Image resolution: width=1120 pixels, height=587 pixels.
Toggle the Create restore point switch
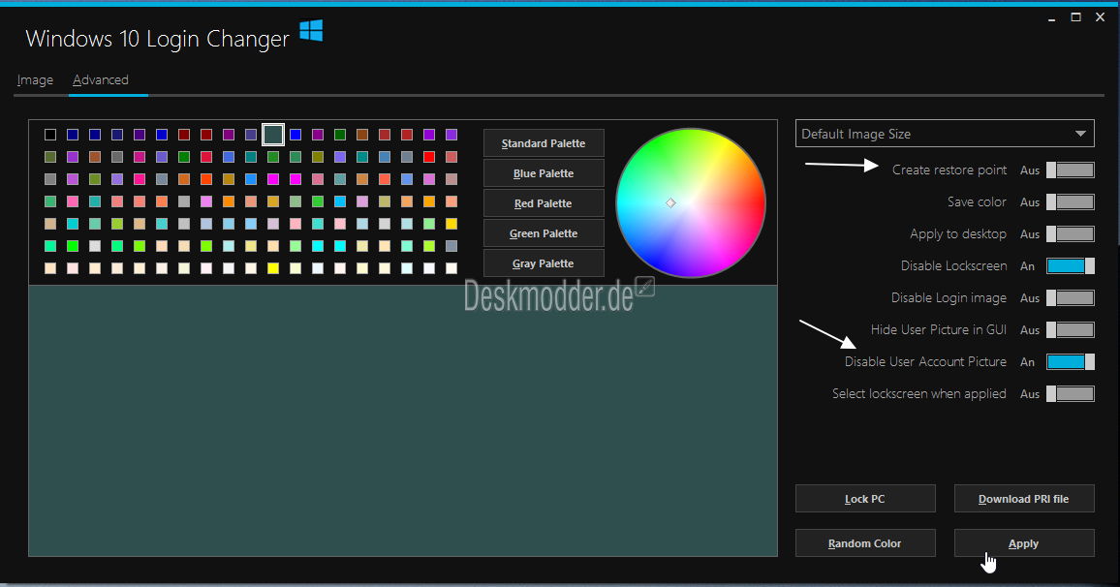tap(1070, 170)
